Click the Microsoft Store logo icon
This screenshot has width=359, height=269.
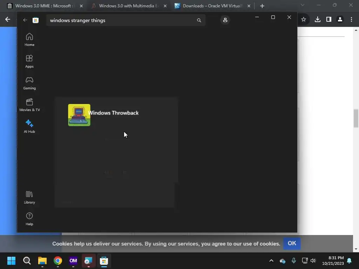35,20
